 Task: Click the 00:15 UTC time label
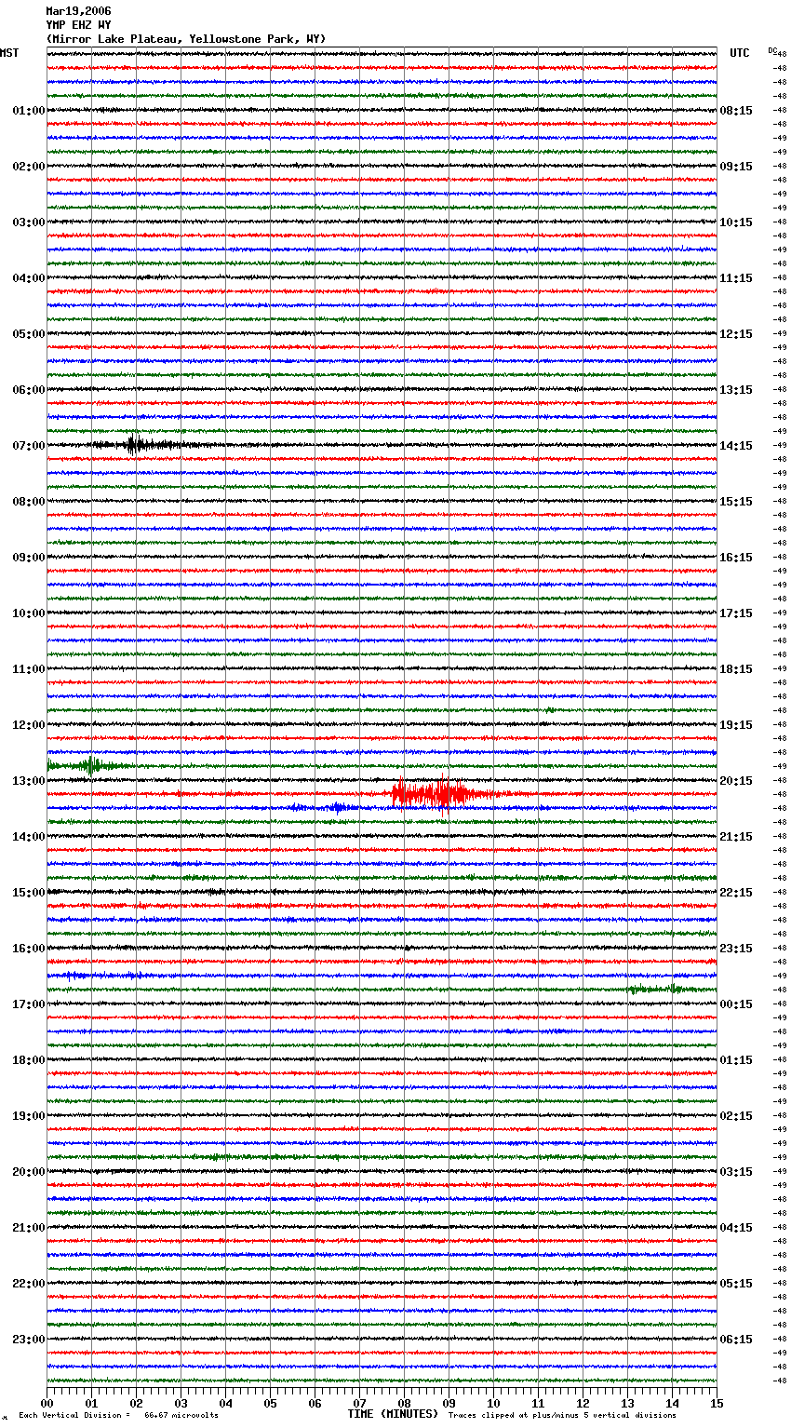[736, 1004]
